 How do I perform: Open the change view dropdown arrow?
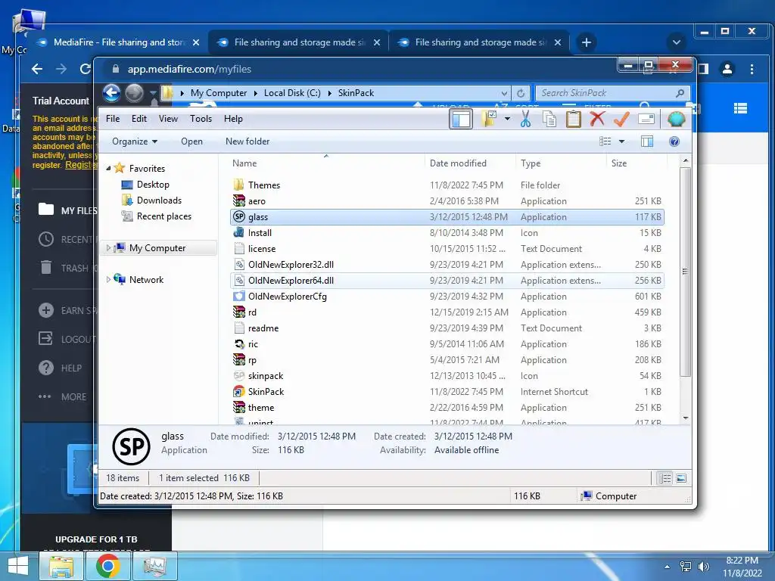click(x=622, y=141)
